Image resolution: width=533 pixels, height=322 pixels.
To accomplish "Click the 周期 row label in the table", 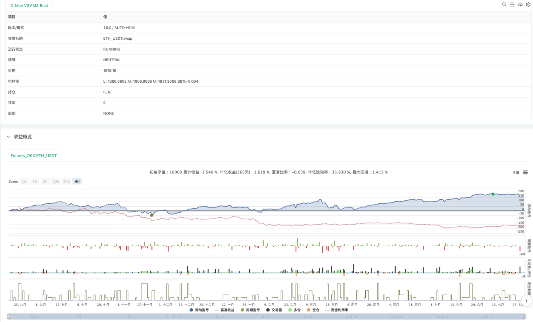I will click(x=12, y=113).
